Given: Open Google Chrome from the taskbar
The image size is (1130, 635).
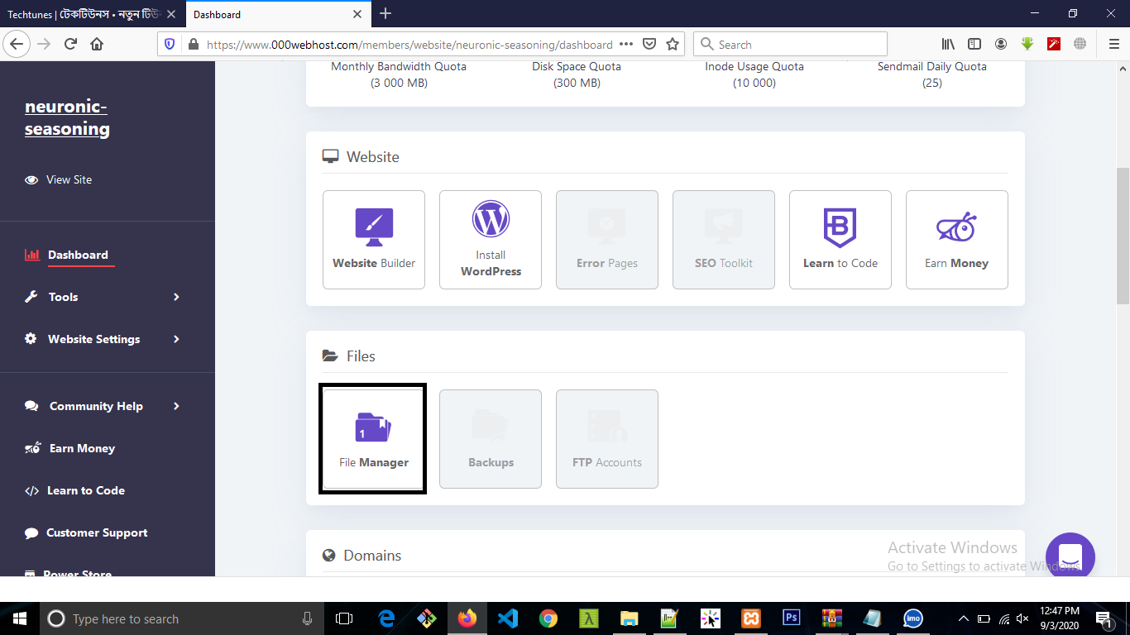Looking at the screenshot, I should click(548, 618).
